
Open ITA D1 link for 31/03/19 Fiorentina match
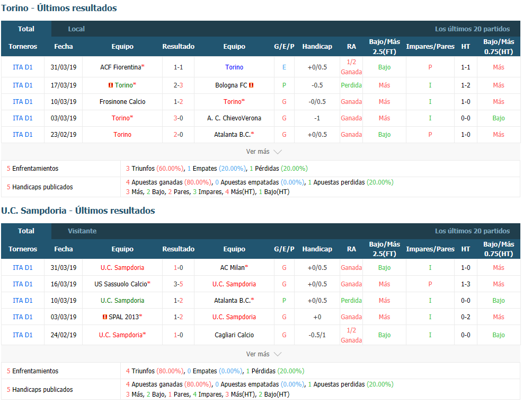23,67
